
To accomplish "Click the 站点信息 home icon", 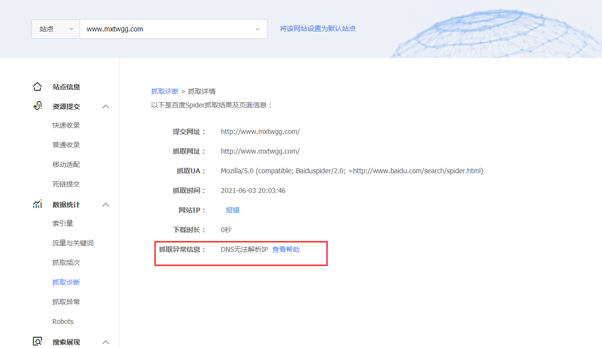I will (x=37, y=87).
